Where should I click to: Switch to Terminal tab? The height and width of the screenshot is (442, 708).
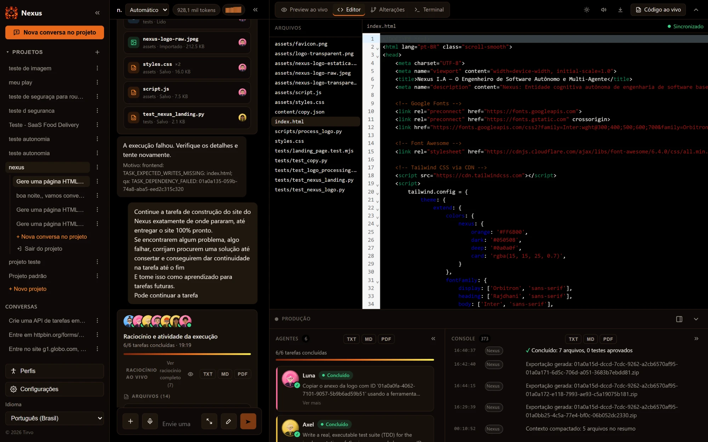click(429, 10)
